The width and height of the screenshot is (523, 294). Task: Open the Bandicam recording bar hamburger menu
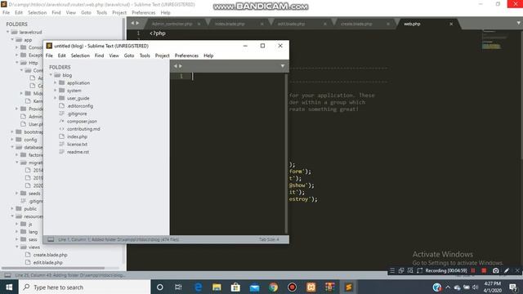click(x=392, y=270)
